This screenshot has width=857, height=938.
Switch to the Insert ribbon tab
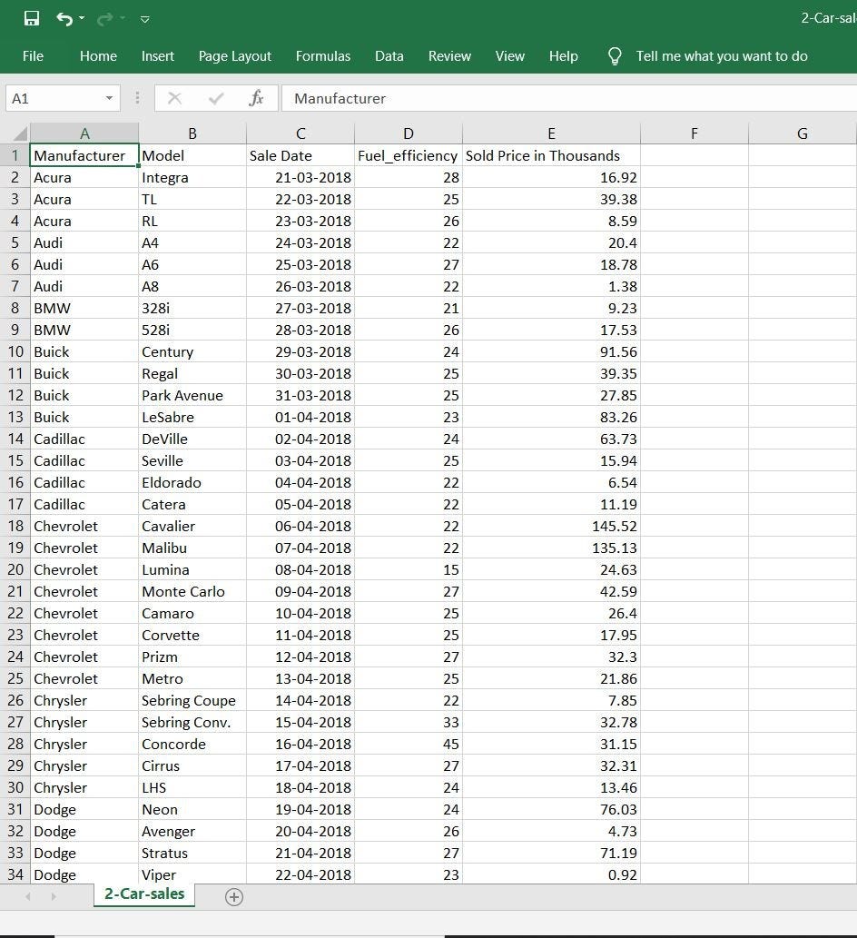click(x=158, y=56)
